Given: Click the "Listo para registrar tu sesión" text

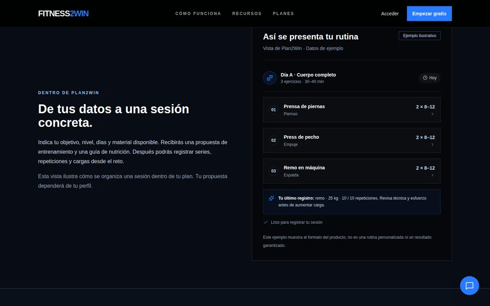Looking at the screenshot, I should coord(296,222).
